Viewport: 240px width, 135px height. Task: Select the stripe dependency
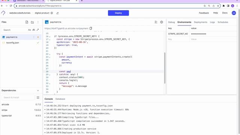[21, 110]
